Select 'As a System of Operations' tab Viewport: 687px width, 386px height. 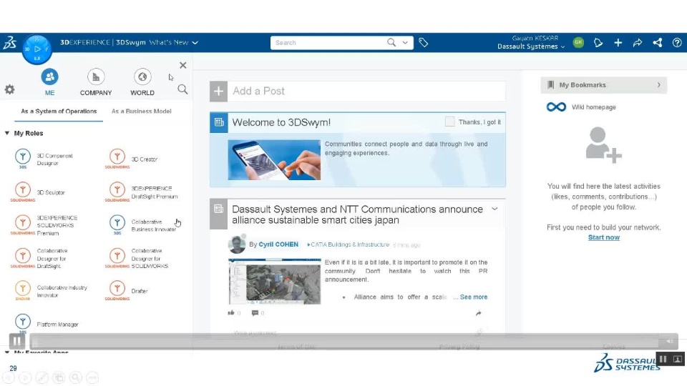click(59, 112)
